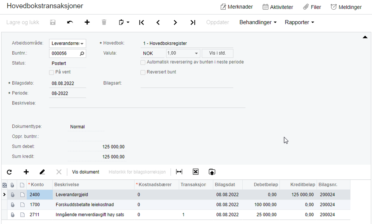This screenshot has height=224, width=372.
Task: Open files for Leverandørgjeld row
Action: (x=13, y=195)
